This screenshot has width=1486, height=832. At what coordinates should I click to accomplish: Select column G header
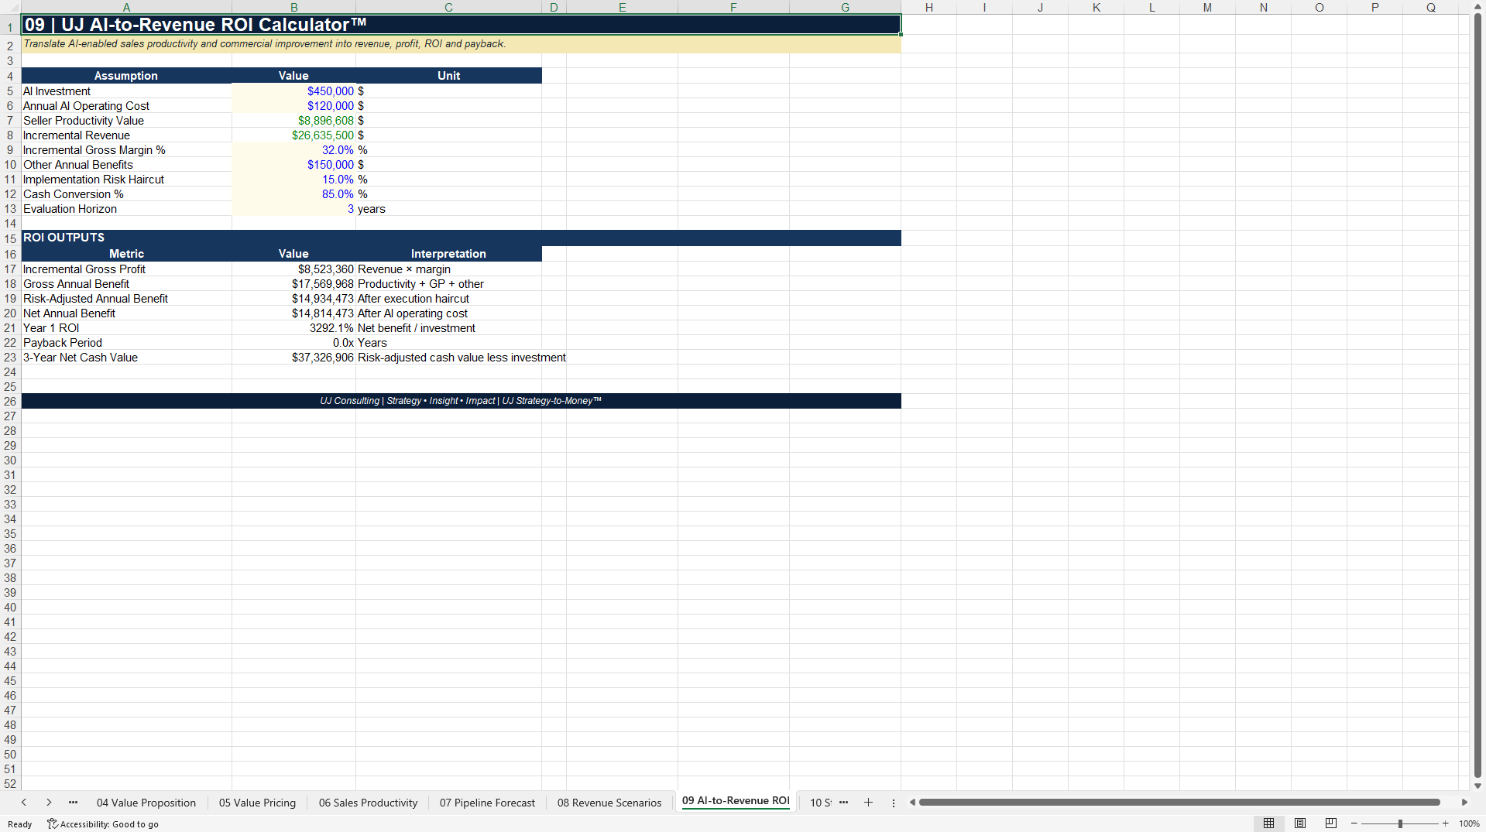845,7
